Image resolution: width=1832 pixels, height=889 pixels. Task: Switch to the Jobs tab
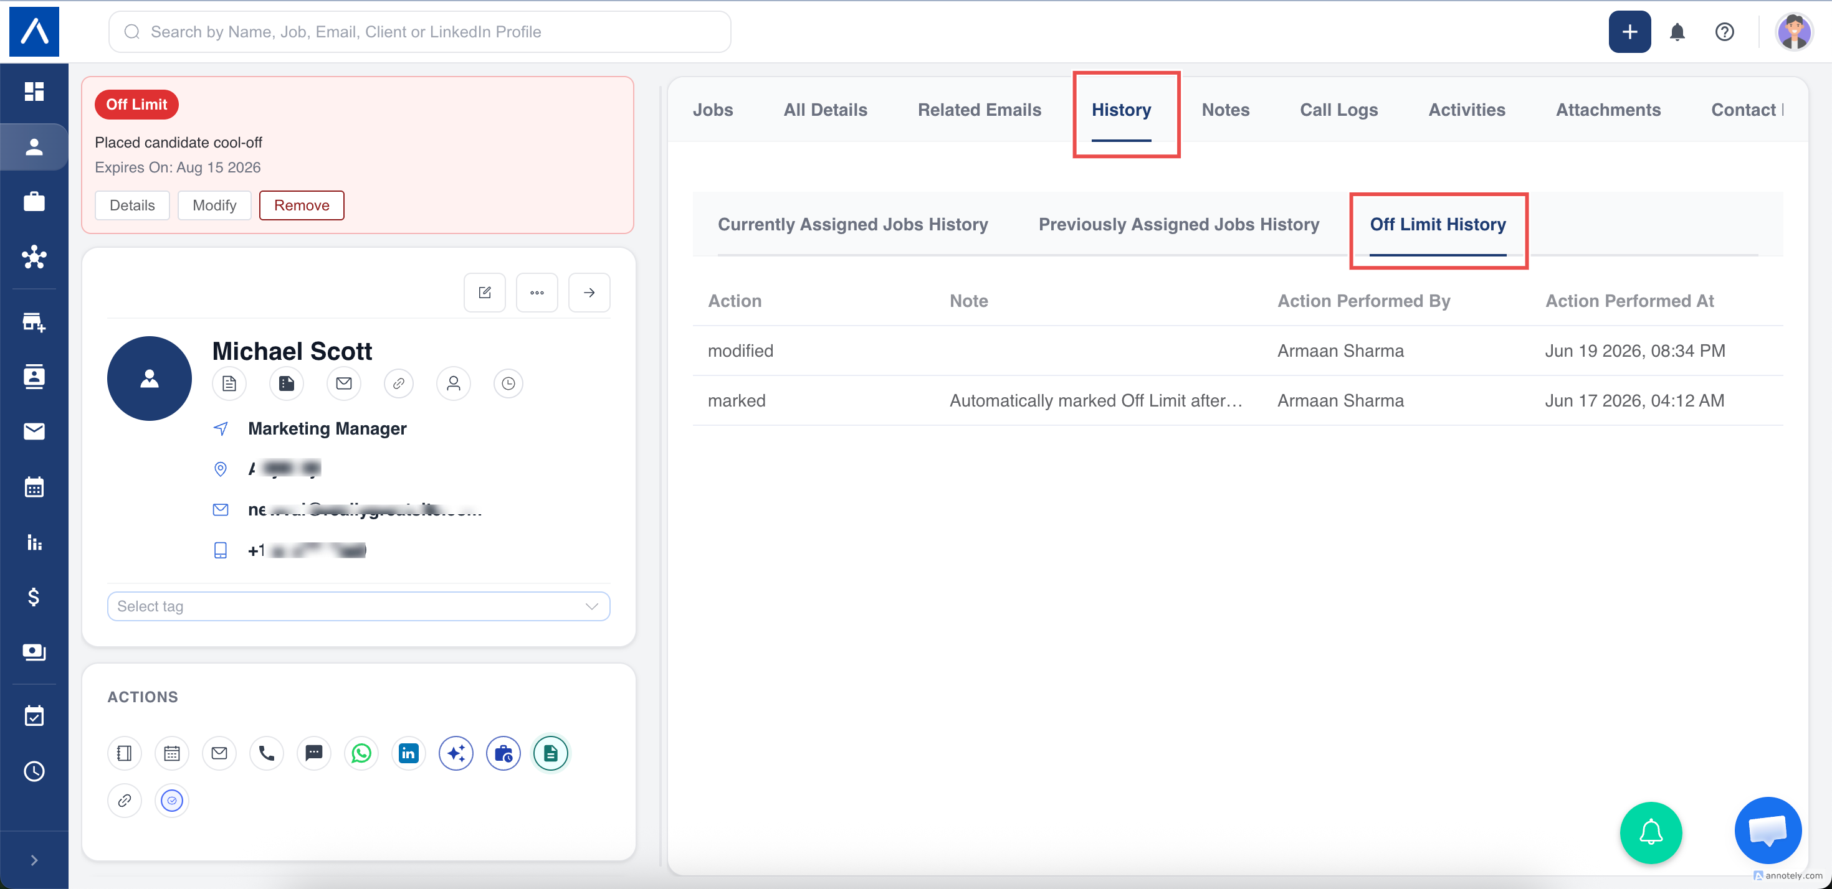[713, 110]
